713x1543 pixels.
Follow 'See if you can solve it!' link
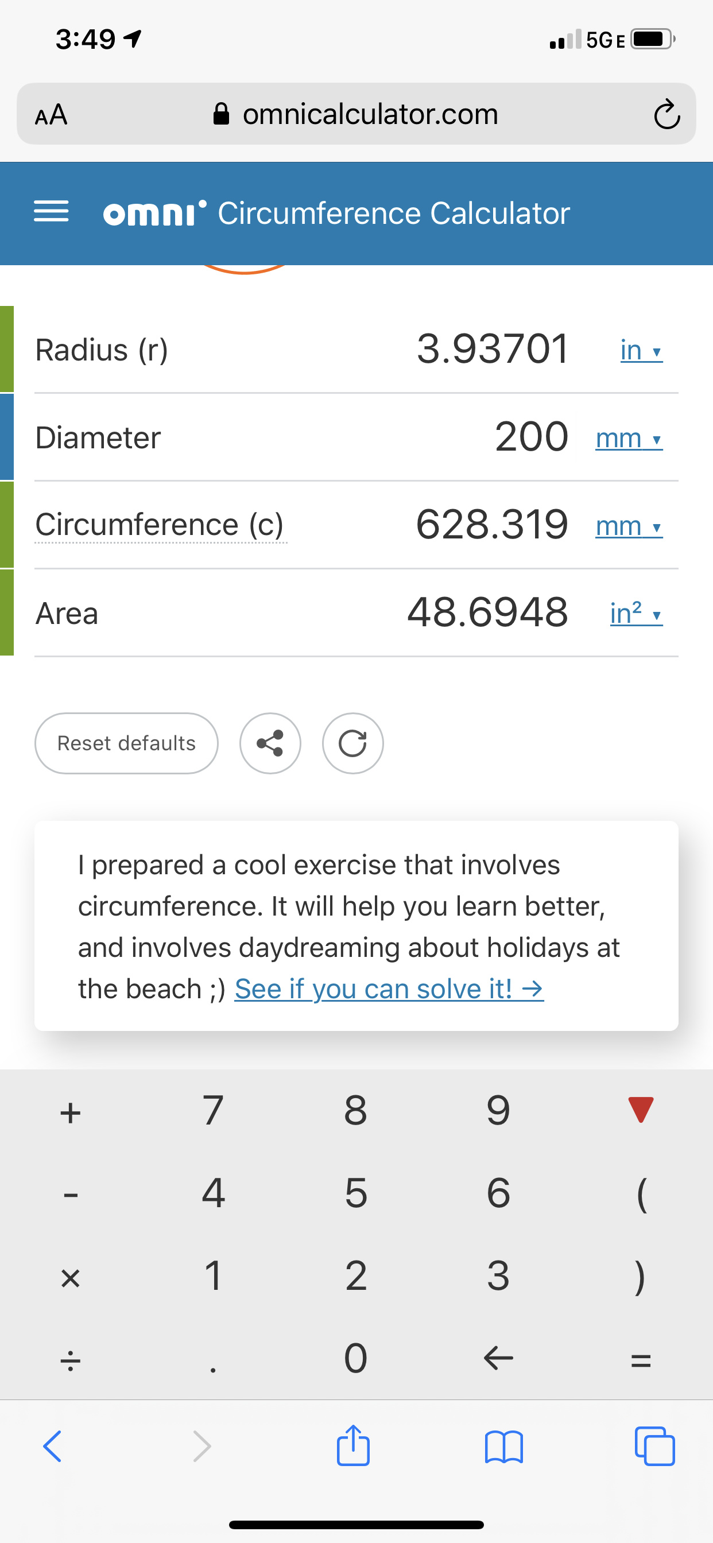click(x=389, y=989)
